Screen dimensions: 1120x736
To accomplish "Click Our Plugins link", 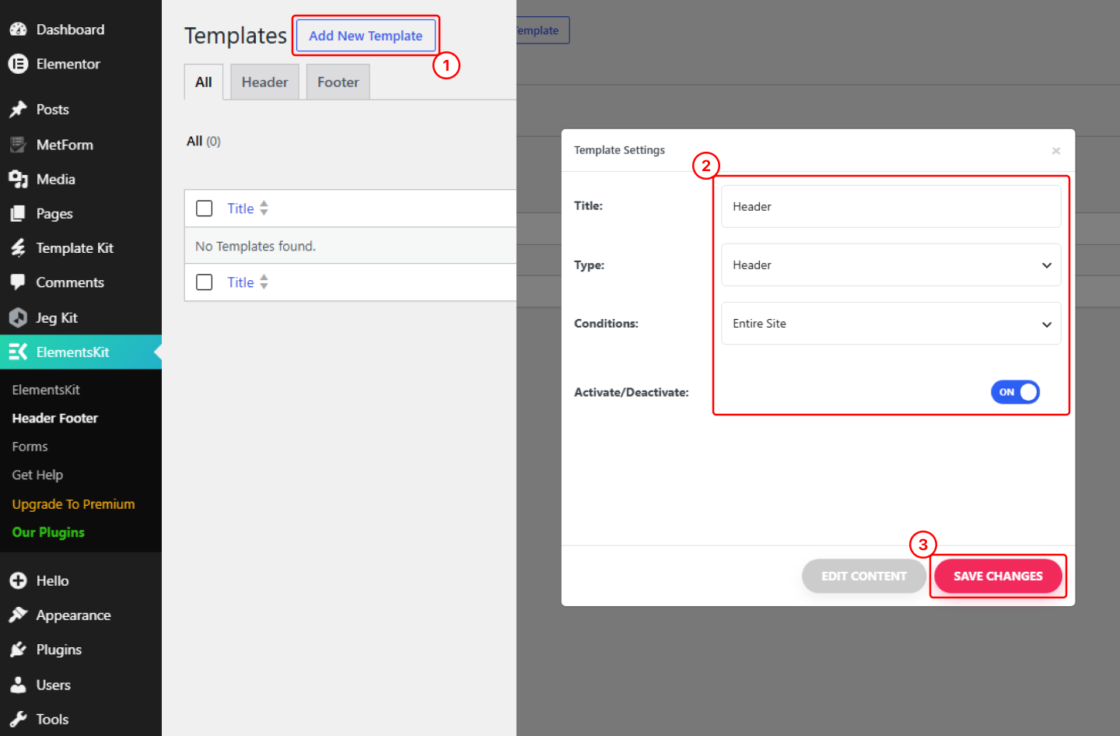I will point(48,532).
